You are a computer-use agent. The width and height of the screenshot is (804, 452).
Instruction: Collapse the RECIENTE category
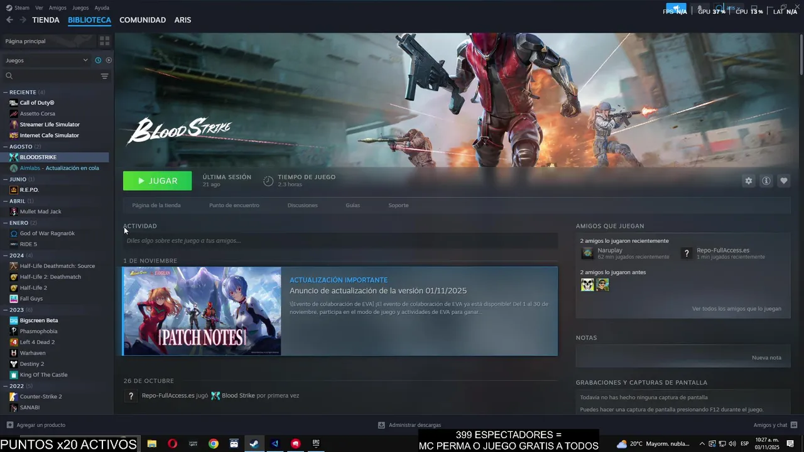[x=5, y=92]
